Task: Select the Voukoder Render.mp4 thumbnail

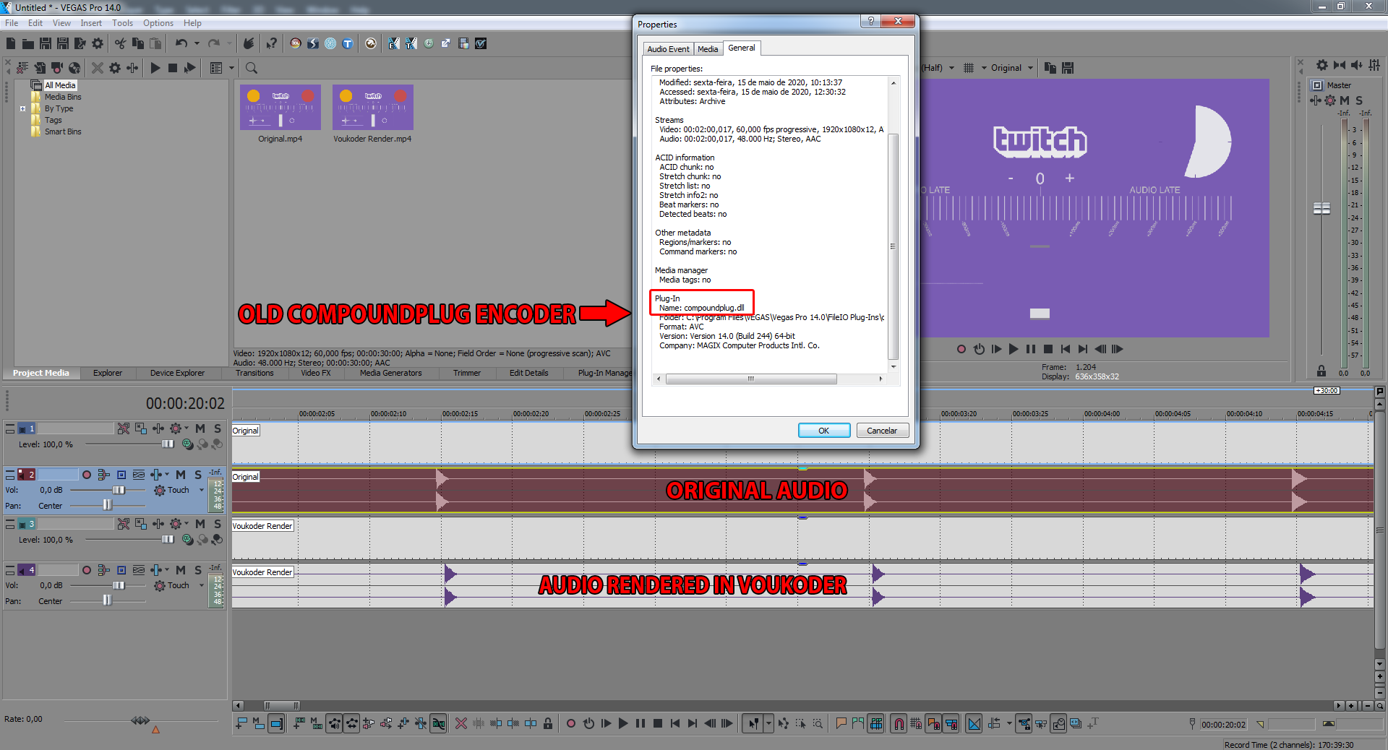Action: click(372, 108)
